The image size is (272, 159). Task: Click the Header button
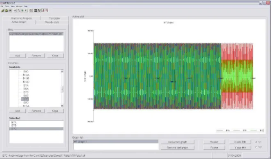point(214,142)
